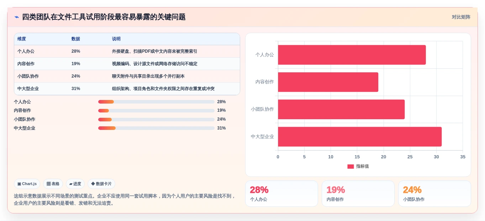This screenshot has width=485, height=221.
Task: Click the 数据 column header
Action: 76,39
